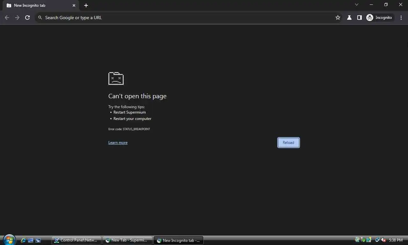The width and height of the screenshot is (408, 245).
Task: Bookmark this tab with the star icon
Action: coord(338,18)
